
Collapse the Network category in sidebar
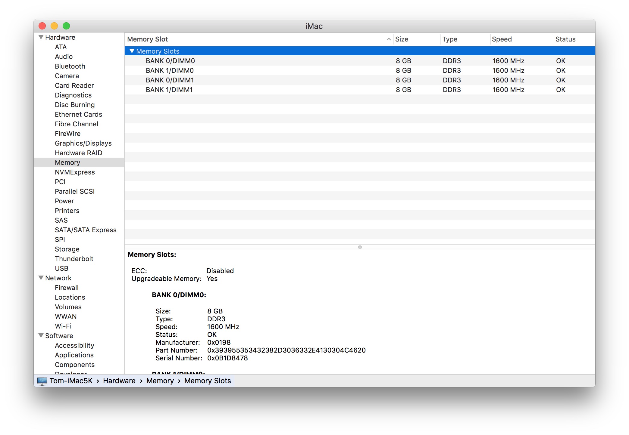tap(41, 278)
